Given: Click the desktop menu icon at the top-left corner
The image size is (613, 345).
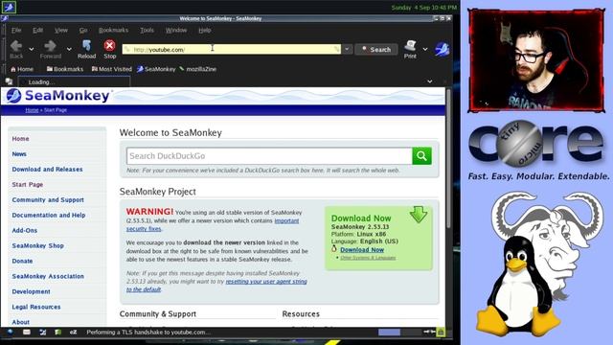Looking at the screenshot, I should tap(9, 7).
